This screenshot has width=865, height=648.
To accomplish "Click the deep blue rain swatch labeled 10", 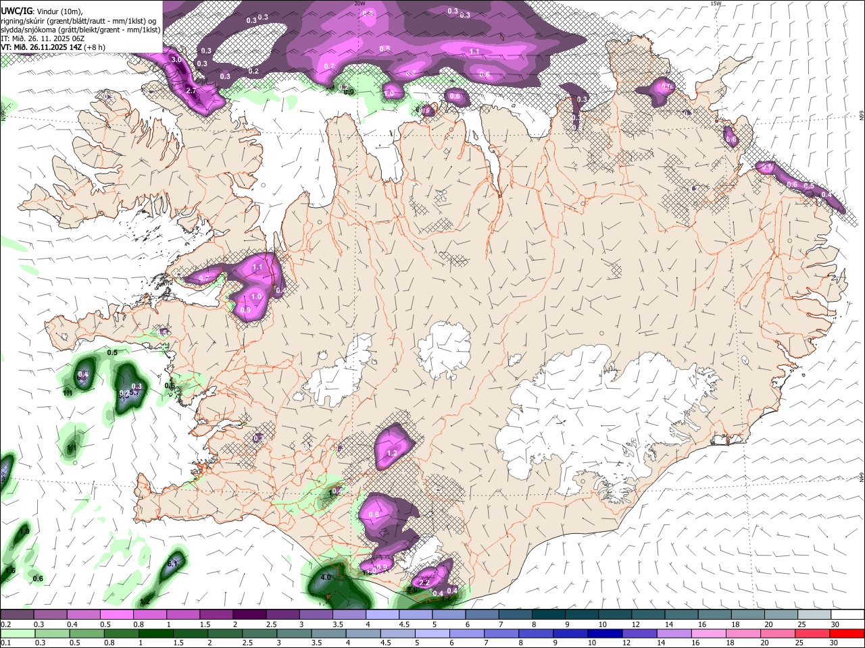I will 604,633.
